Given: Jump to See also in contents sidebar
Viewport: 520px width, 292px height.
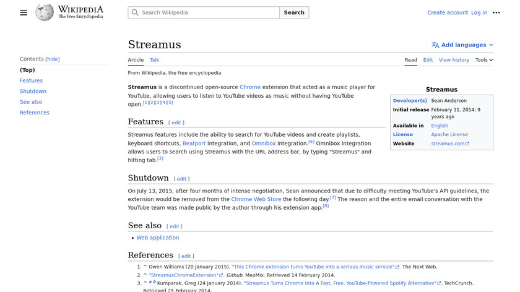Looking at the screenshot, I should 31,101.
